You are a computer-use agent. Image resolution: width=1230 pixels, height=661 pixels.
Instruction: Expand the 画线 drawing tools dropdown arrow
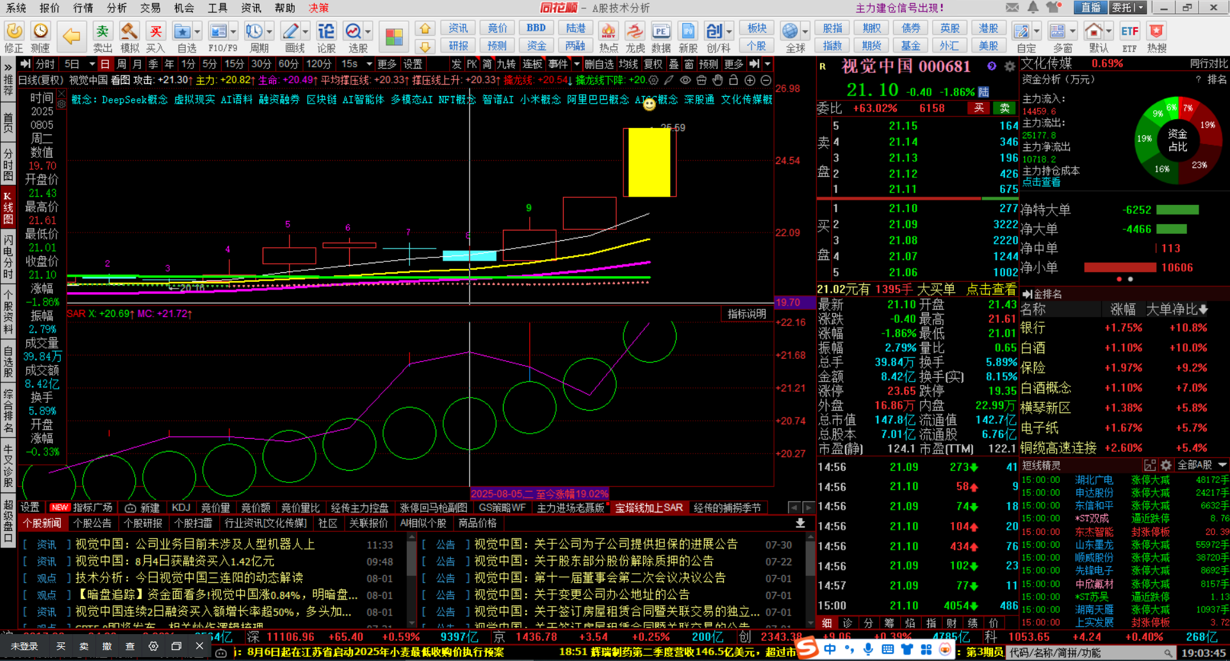point(305,31)
